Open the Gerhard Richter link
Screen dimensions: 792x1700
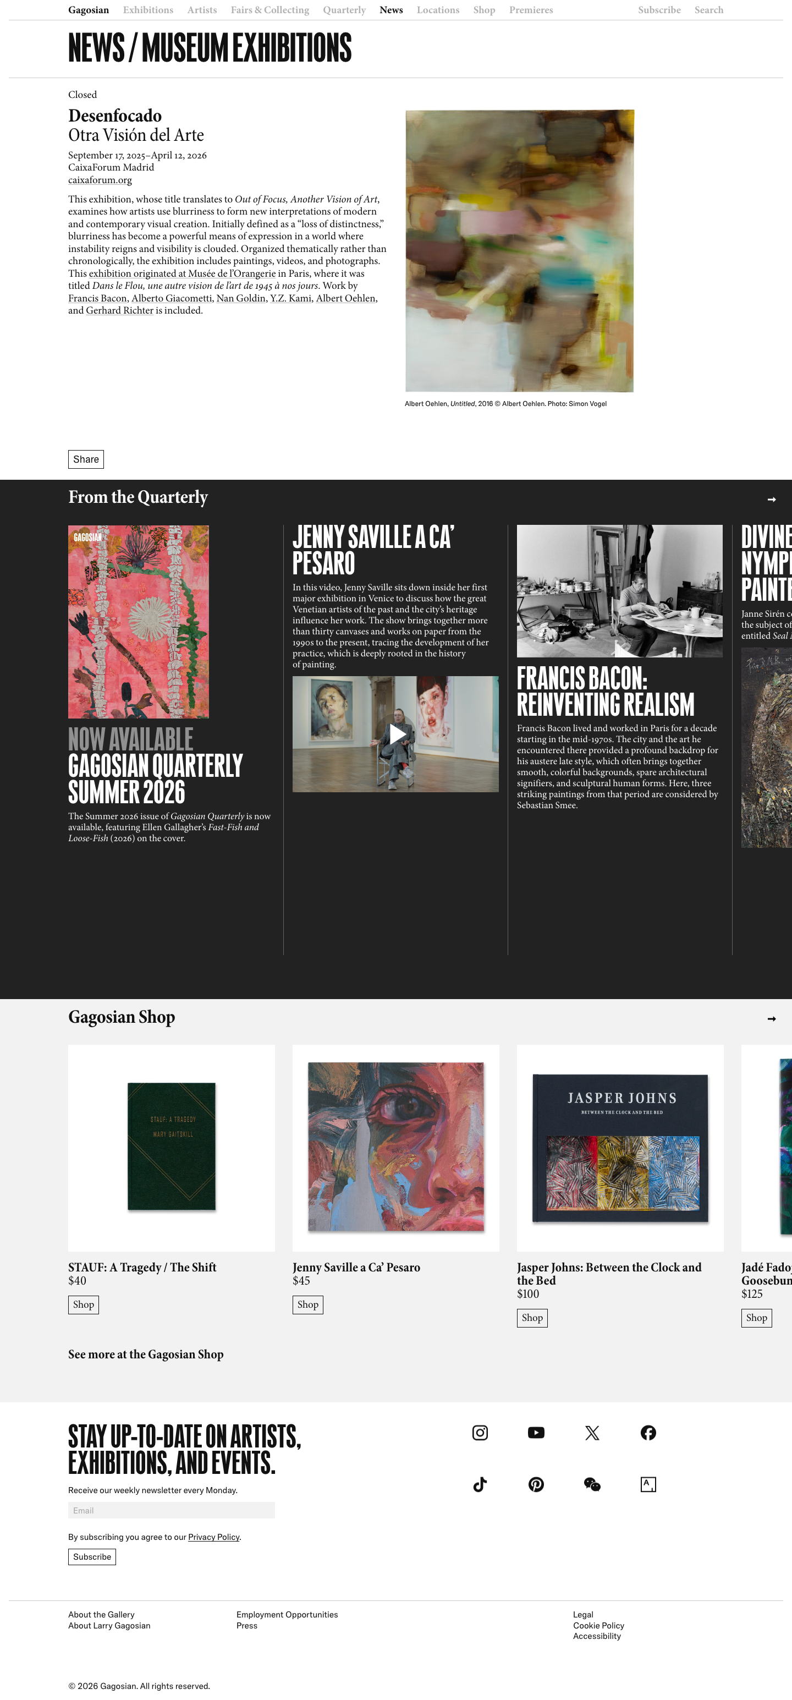pos(119,311)
